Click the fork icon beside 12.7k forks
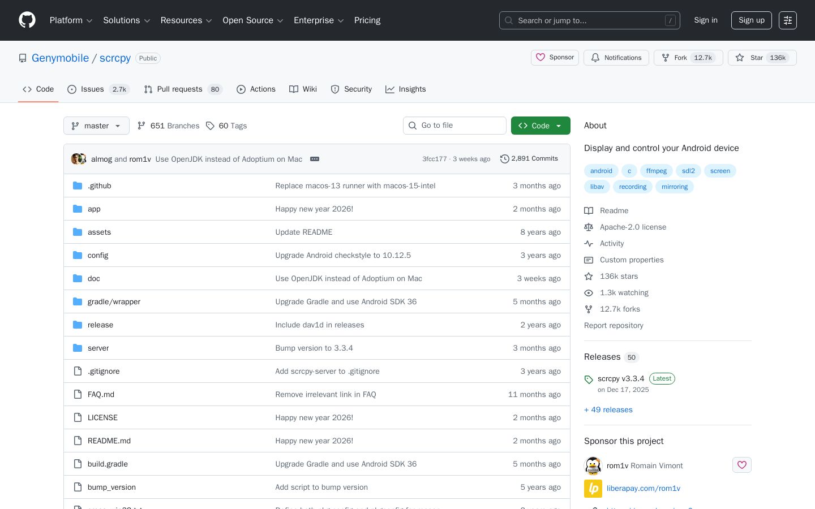 coord(589,309)
